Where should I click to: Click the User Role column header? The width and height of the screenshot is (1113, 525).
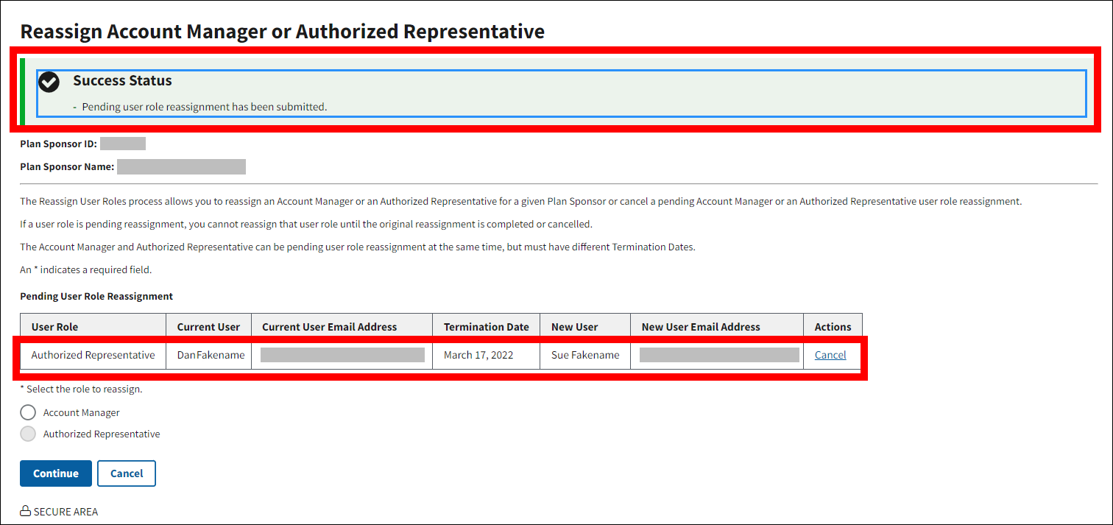54,327
